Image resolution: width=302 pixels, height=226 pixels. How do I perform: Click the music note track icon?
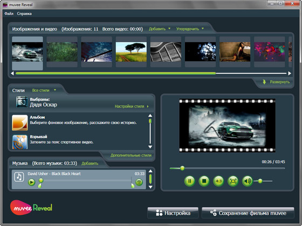click(19, 176)
